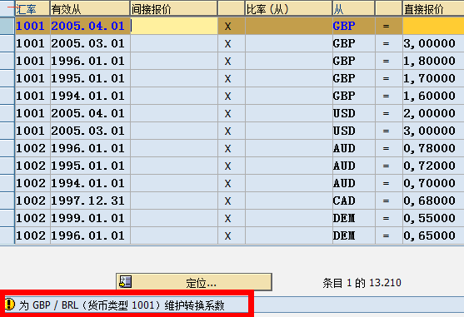
Task: Click the direct quote value 0,78000
Action: (x=429, y=148)
